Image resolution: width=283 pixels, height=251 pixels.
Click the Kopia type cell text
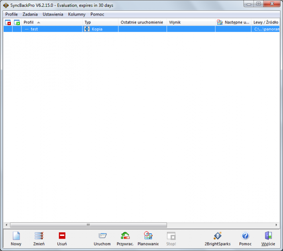pos(97,29)
